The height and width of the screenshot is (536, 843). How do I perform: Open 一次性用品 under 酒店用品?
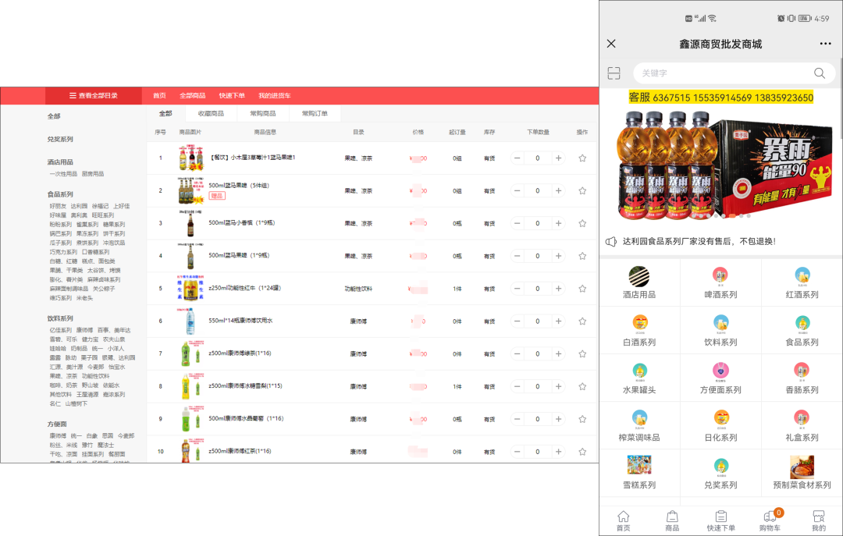click(x=63, y=174)
